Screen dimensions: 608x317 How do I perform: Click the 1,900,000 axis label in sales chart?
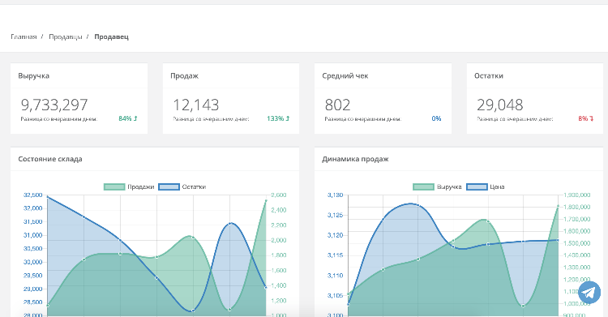pyautogui.click(x=576, y=195)
